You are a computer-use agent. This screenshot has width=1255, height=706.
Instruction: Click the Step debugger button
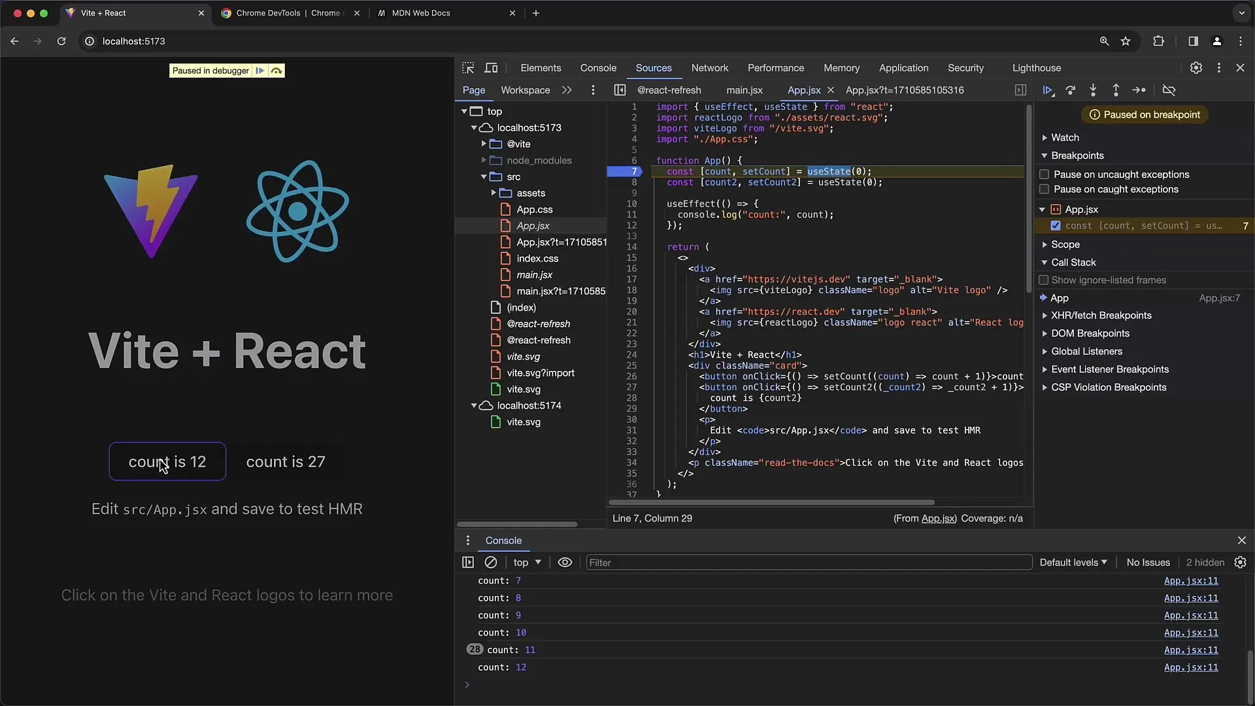[1139, 90]
